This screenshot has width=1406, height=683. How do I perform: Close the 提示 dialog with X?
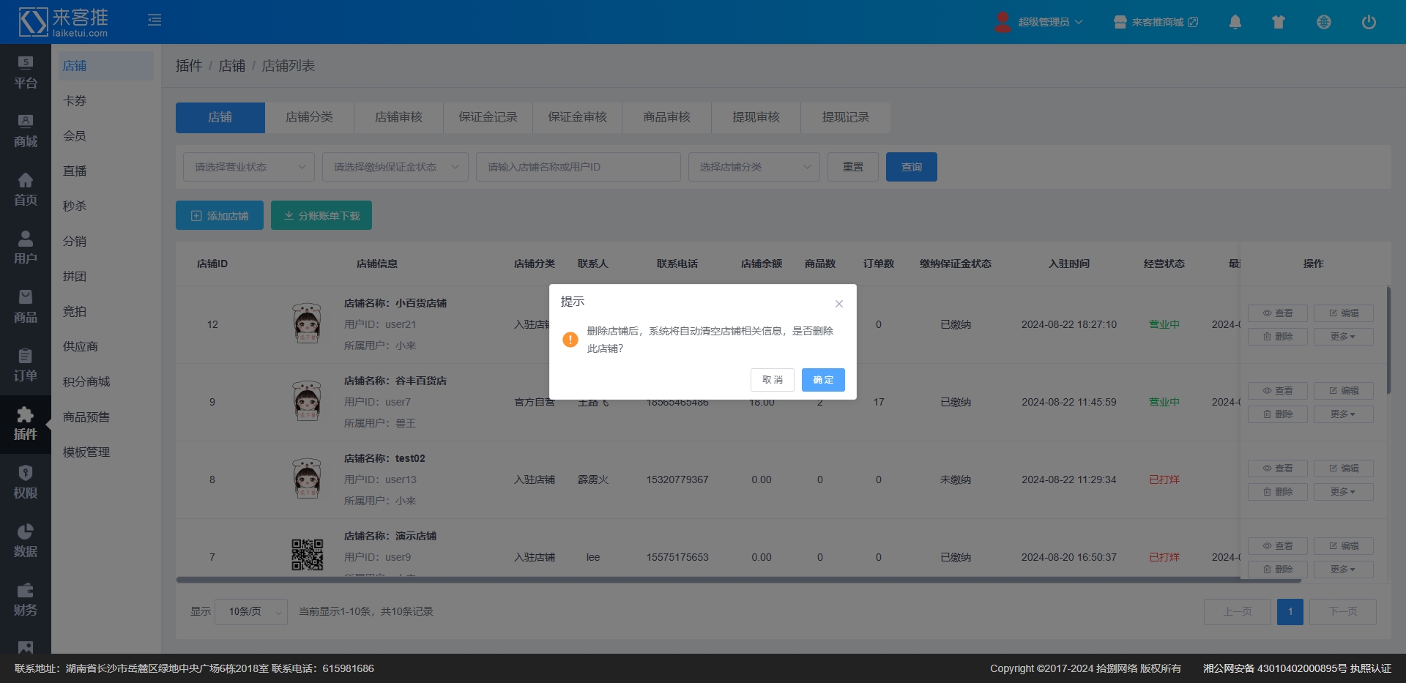point(839,304)
